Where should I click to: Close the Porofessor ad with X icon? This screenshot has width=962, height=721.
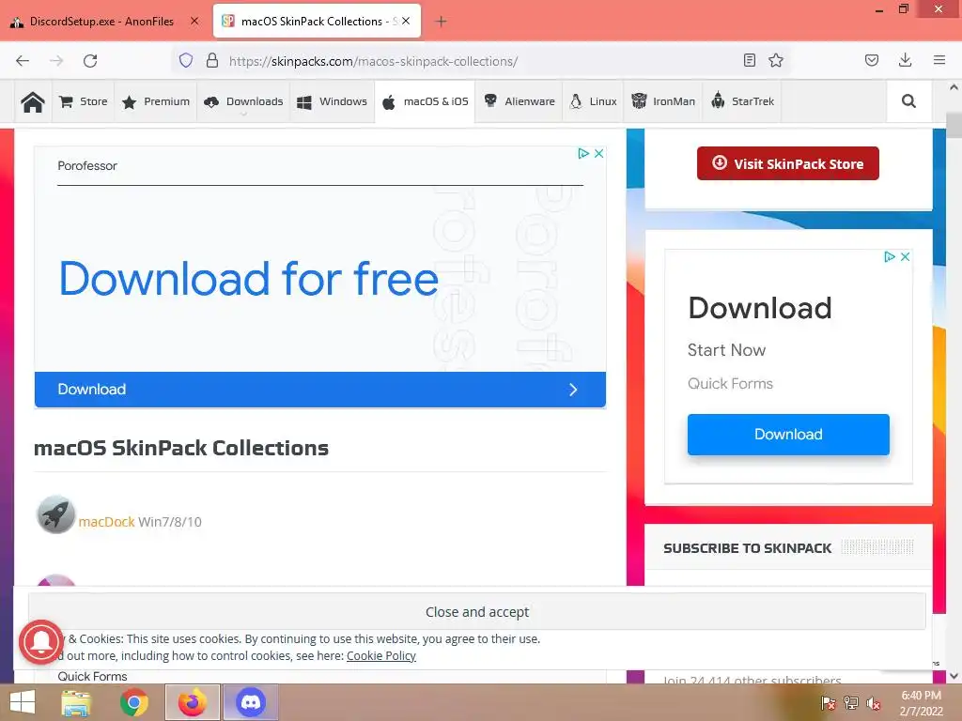point(598,153)
